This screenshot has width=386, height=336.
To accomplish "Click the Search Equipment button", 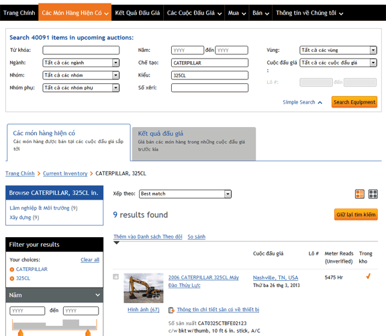I will [354, 102].
